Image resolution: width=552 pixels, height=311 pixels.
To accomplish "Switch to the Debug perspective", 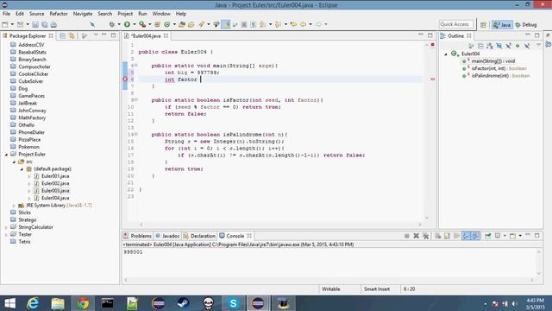I will point(526,24).
